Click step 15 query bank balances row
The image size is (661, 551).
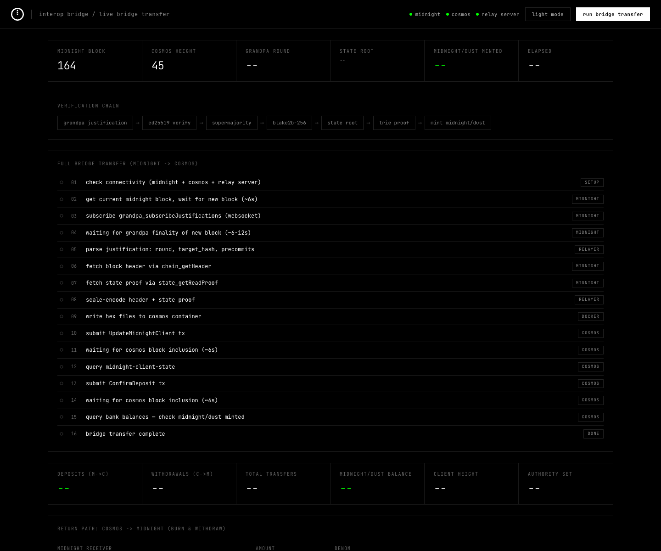click(x=330, y=417)
